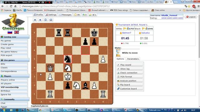This screenshot has width=200, height=112.
Task: Open the Chrome menu hamburger icon
Action: coord(198,6)
